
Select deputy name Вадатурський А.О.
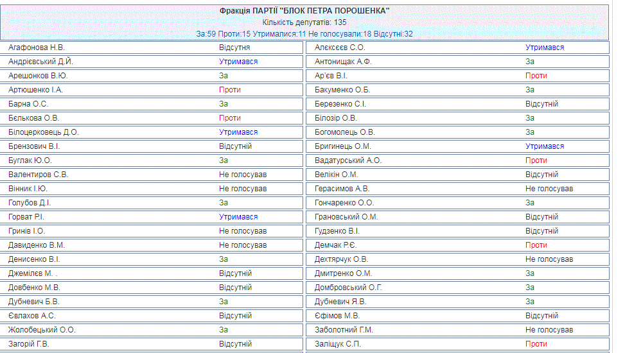348,160
